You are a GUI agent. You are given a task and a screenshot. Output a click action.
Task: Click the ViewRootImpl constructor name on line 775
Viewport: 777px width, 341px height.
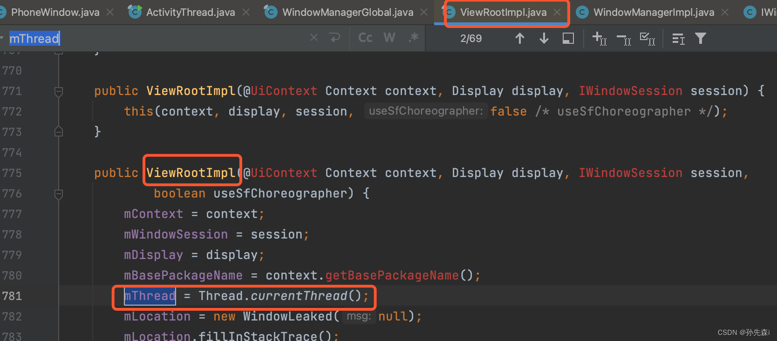(x=191, y=173)
